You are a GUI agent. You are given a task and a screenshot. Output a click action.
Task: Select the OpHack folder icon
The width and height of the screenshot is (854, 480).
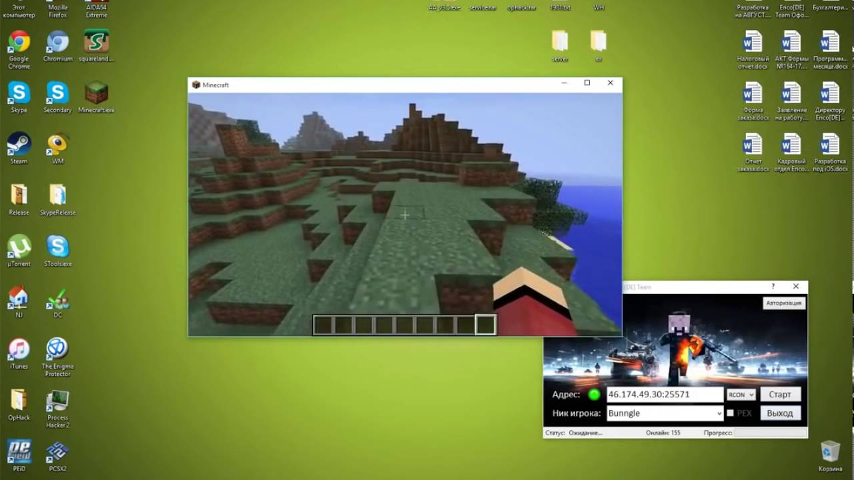tap(19, 405)
